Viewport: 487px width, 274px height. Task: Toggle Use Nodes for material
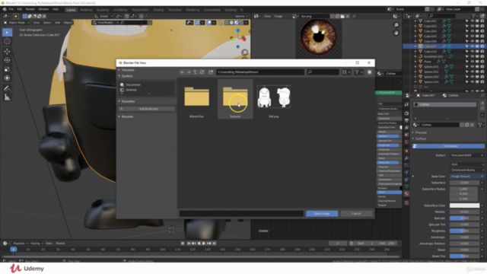448,146
